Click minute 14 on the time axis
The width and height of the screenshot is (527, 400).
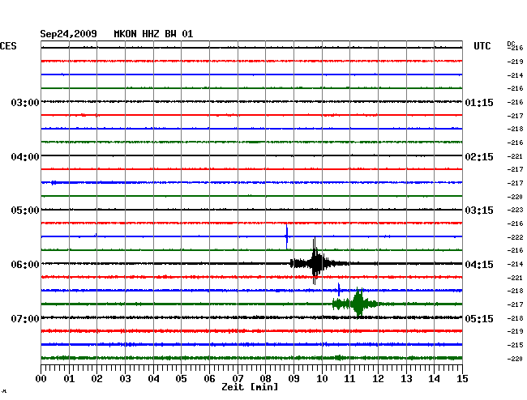tap(435, 378)
